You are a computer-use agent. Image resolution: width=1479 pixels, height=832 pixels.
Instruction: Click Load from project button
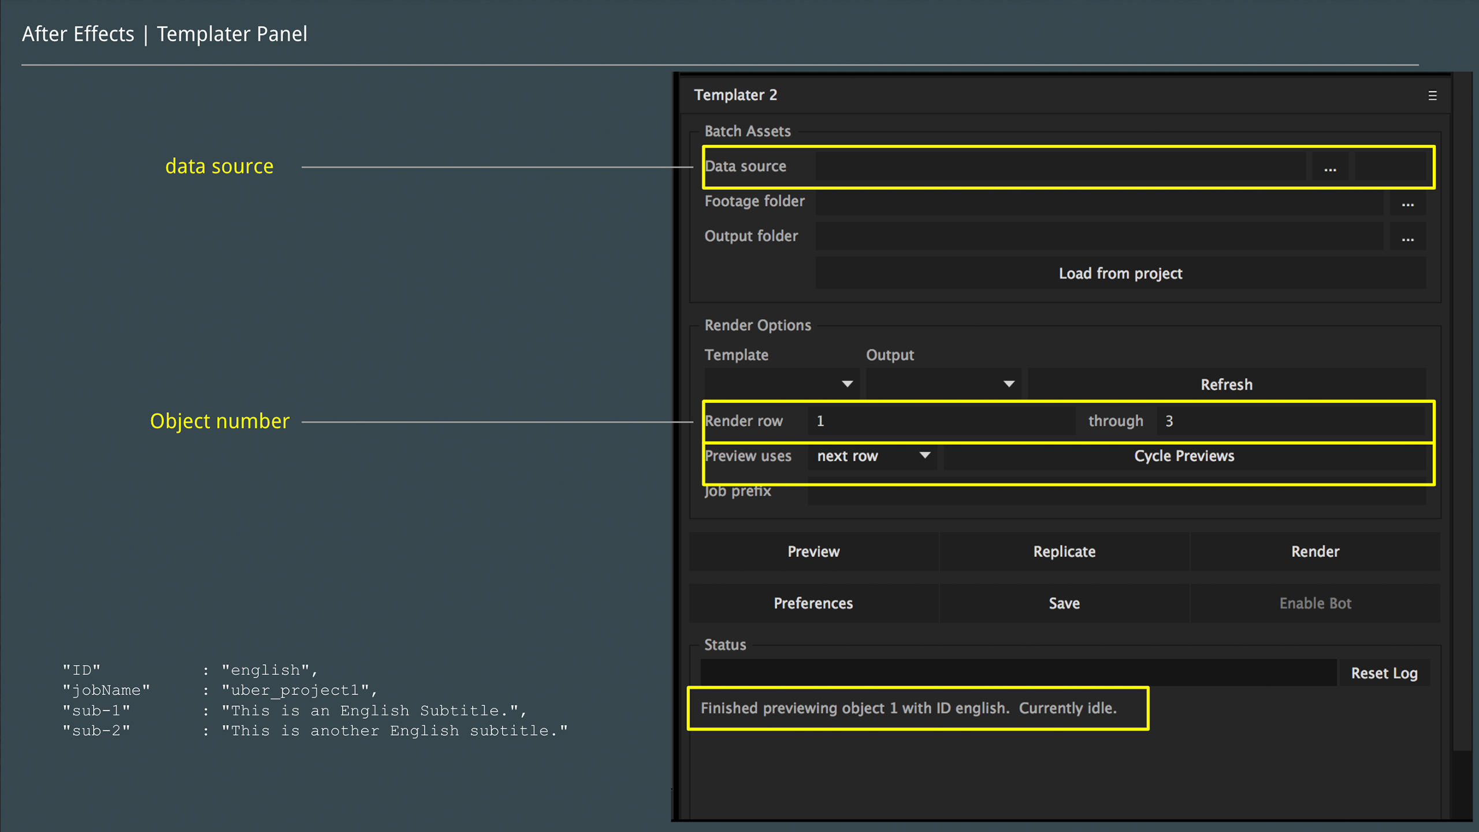click(x=1120, y=273)
